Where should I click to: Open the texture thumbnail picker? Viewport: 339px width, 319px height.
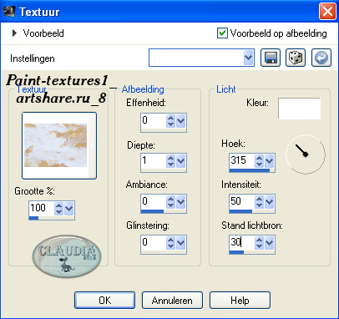(59, 145)
